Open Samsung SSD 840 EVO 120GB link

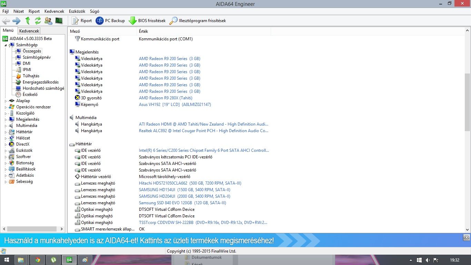(x=182, y=203)
